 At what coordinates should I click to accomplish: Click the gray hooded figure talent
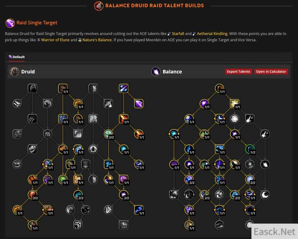point(93,149)
